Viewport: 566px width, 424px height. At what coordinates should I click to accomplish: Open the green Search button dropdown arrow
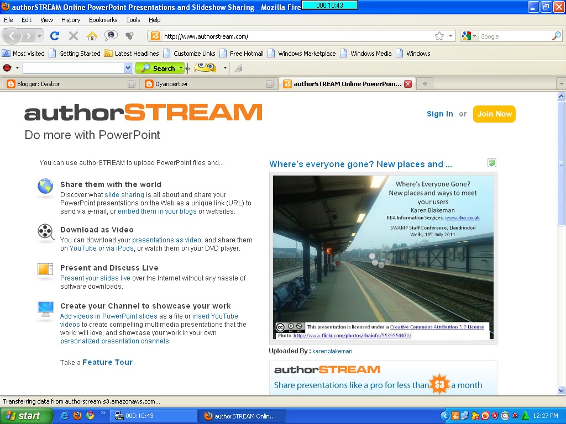181,68
